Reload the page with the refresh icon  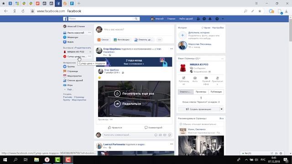point(23,11)
